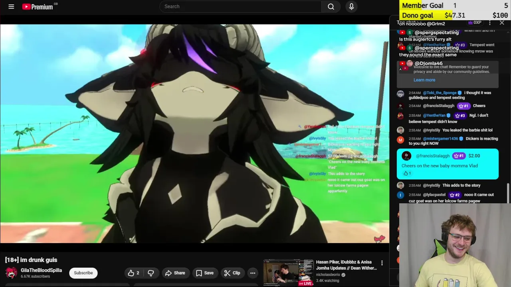Viewport: 511px width, 287px height.
Task: Click the '6.67K subscribers' count
Action: click(35, 277)
